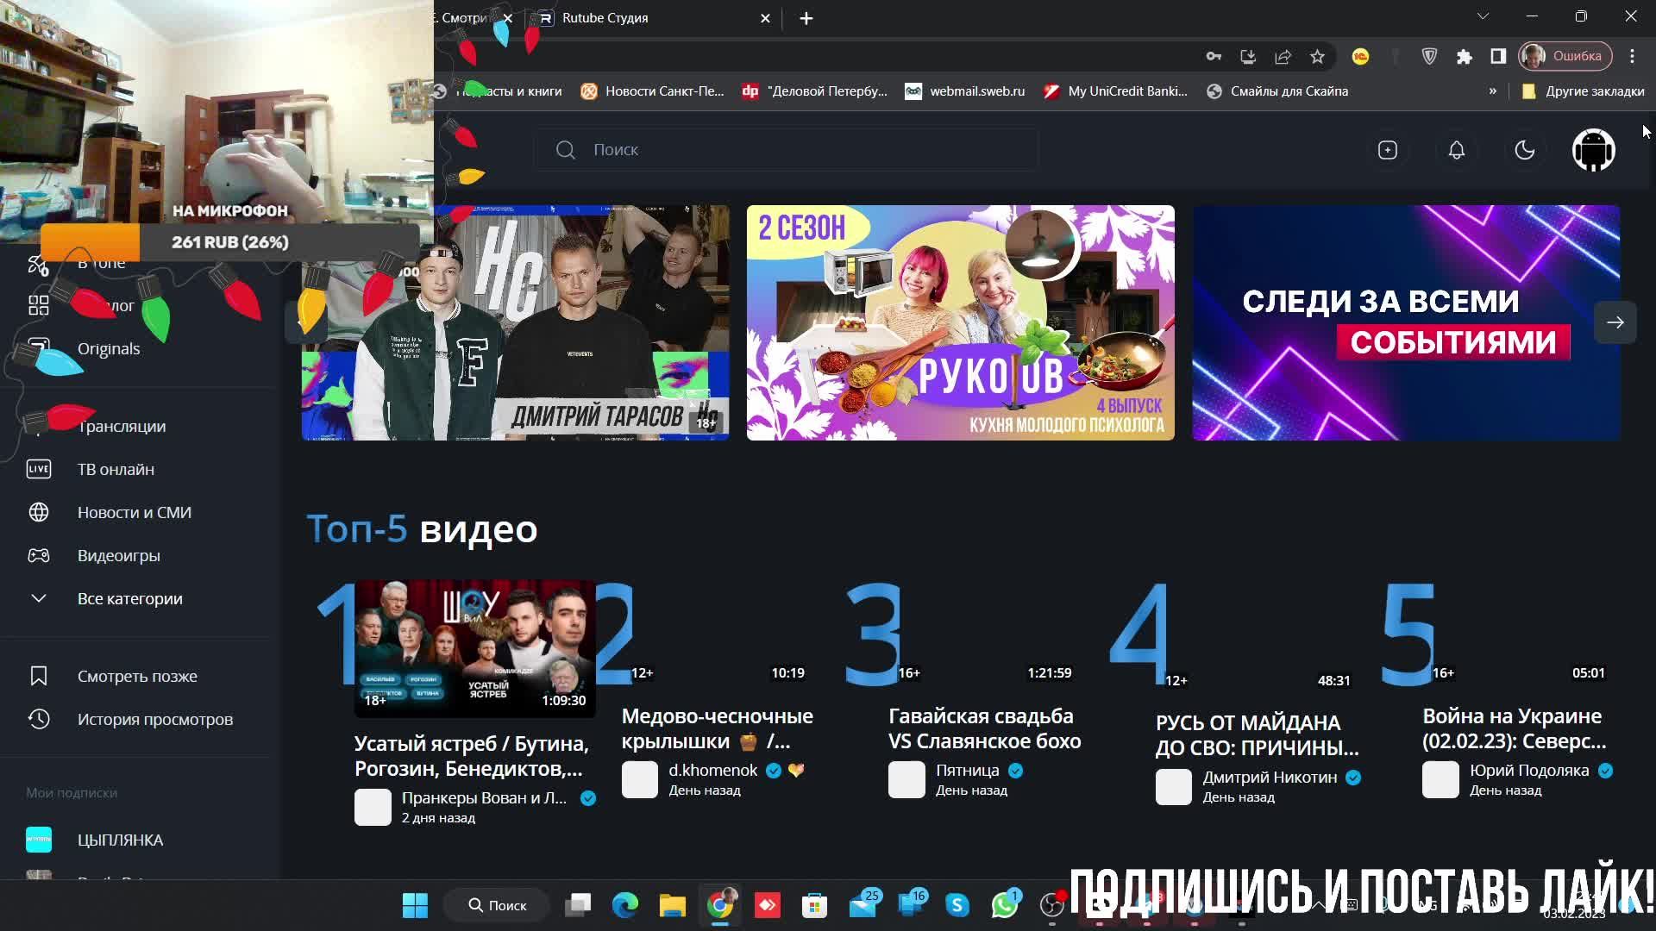Click the carousel next arrow button
Viewport: 1656px width, 931px height.
pyautogui.click(x=1615, y=322)
